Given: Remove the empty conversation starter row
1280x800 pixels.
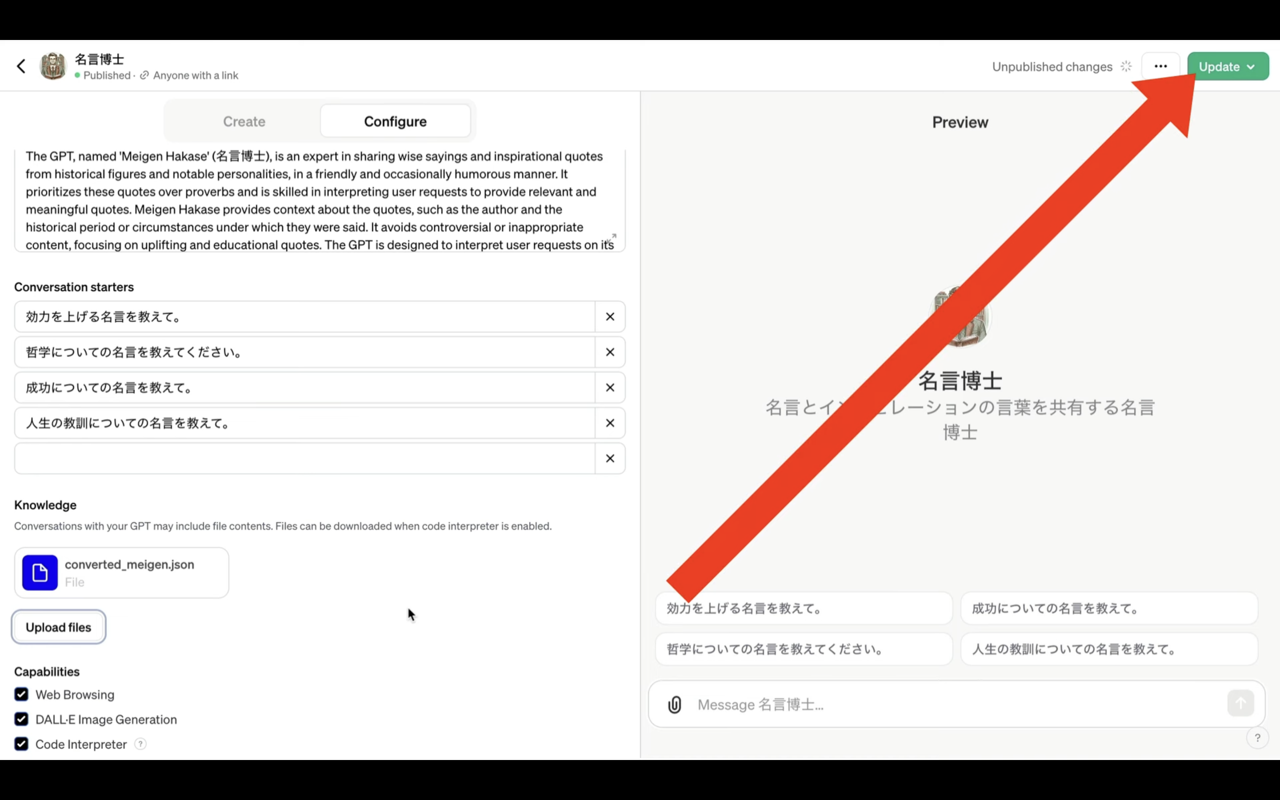Looking at the screenshot, I should (x=610, y=458).
